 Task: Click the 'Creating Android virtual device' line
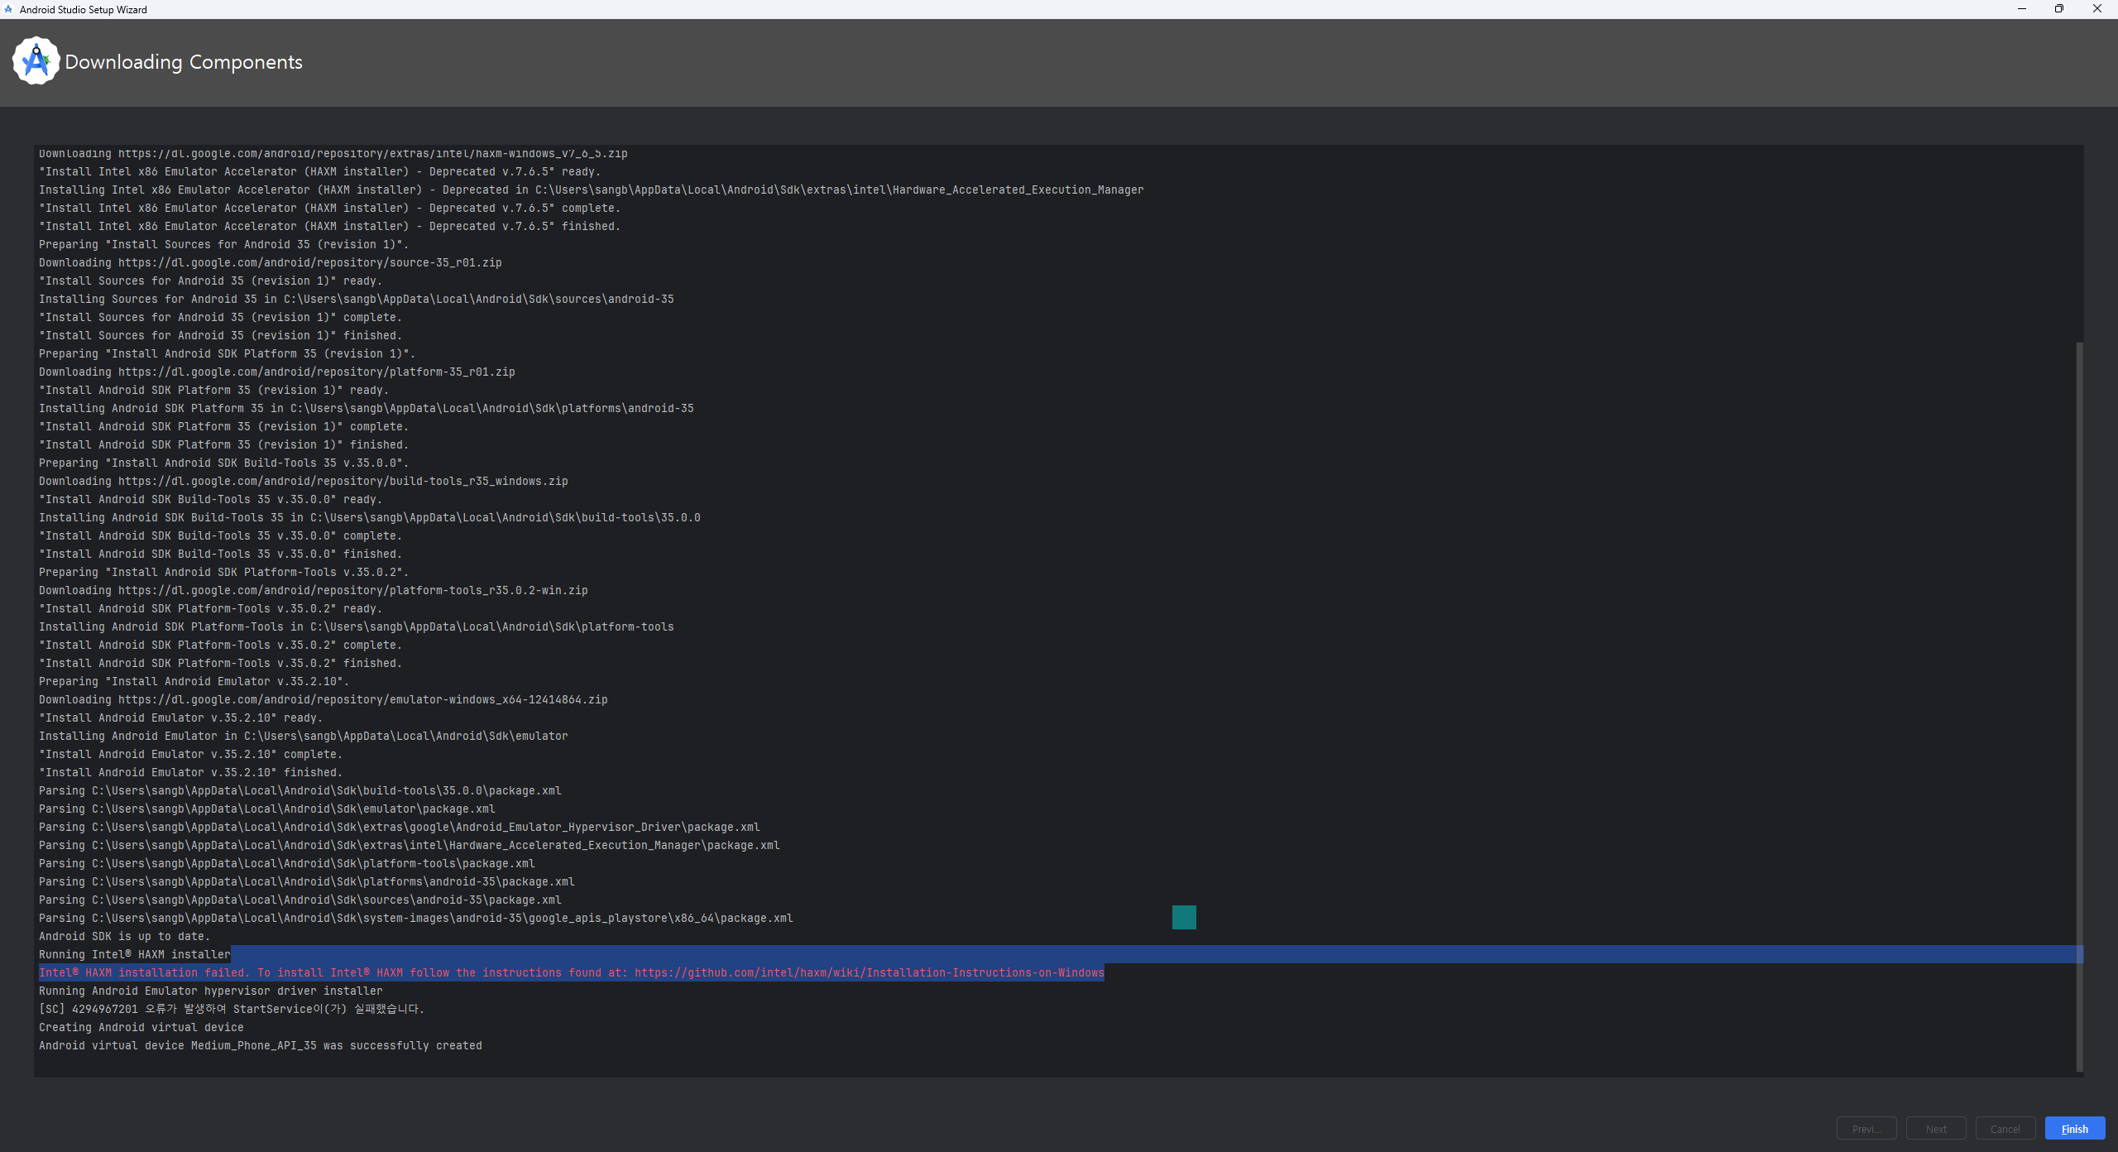click(x=141, y=1027)
